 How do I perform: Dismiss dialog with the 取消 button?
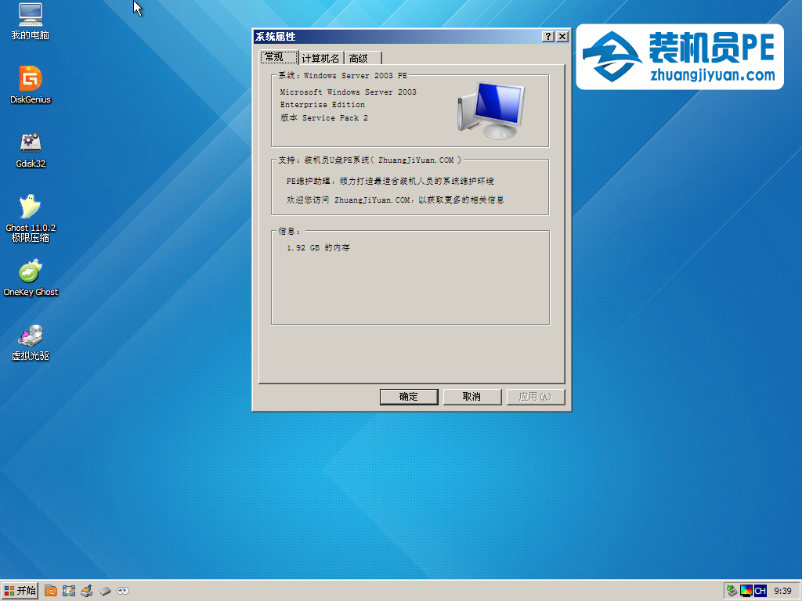[471, 397]
